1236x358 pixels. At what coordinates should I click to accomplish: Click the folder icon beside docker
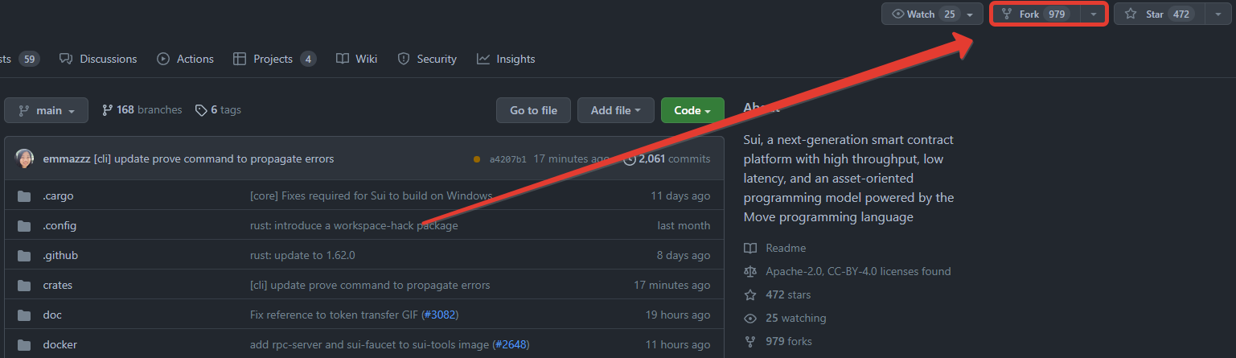[24, 344]
